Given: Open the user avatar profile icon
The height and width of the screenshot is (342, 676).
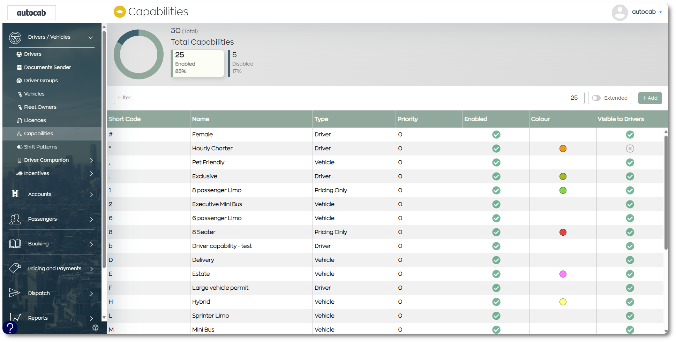Looking at the screenshot, I should point(619,13).
